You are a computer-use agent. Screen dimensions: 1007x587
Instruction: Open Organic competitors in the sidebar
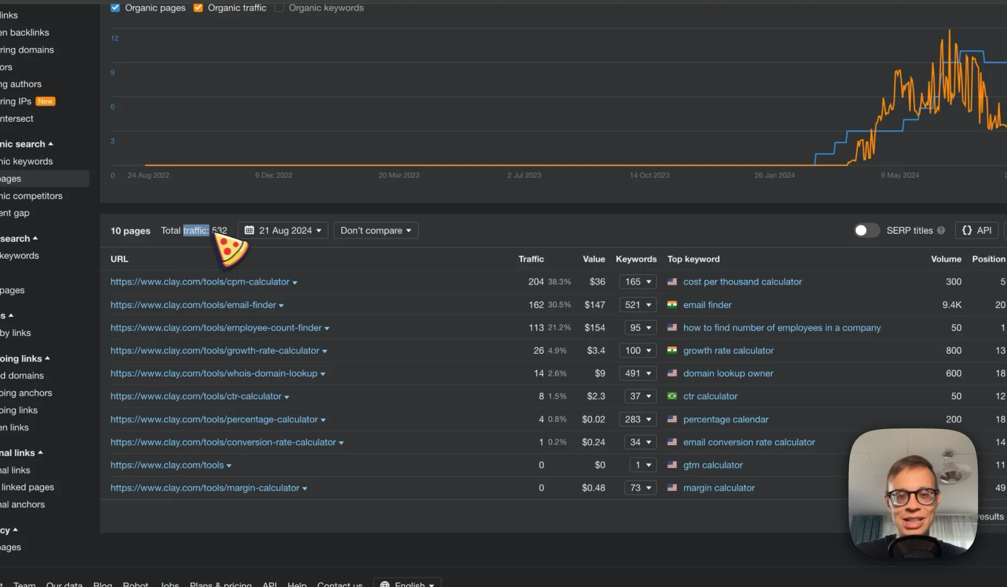click(x=31, y=196)
